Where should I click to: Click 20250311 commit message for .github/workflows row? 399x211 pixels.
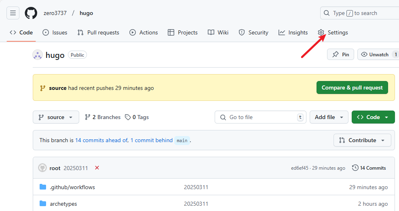[x=196, y=187]
